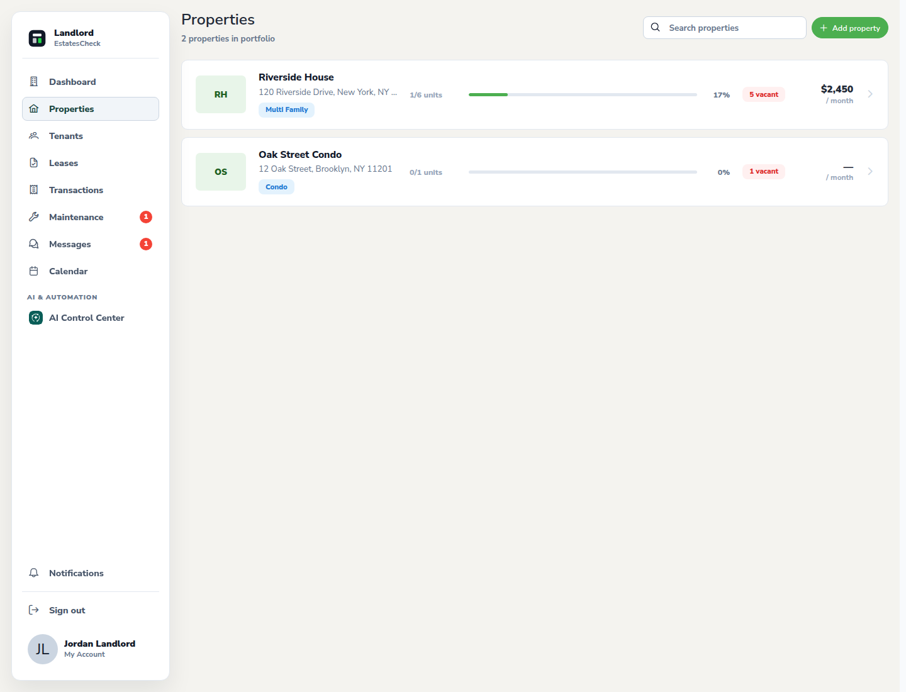Click the Landlord brand name

pos(74,33)
